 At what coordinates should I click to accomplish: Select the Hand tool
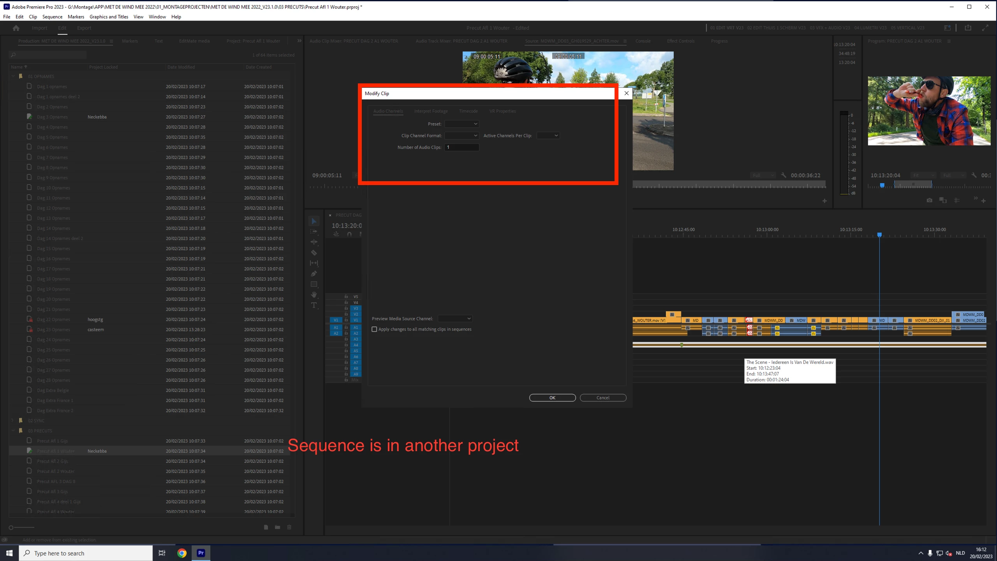pyautogui.click(x=314, y=295)
